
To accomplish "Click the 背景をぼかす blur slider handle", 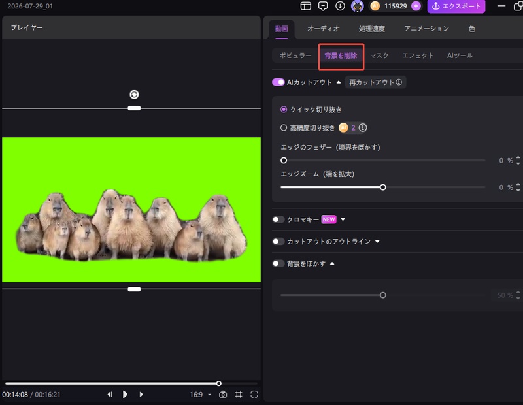I will coord(383,295).
